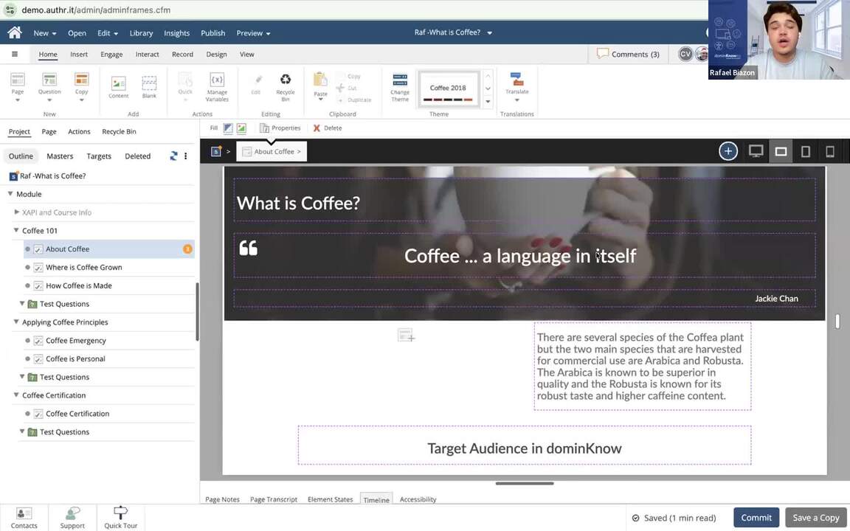Click the Save a Copy button

(815, 518)
